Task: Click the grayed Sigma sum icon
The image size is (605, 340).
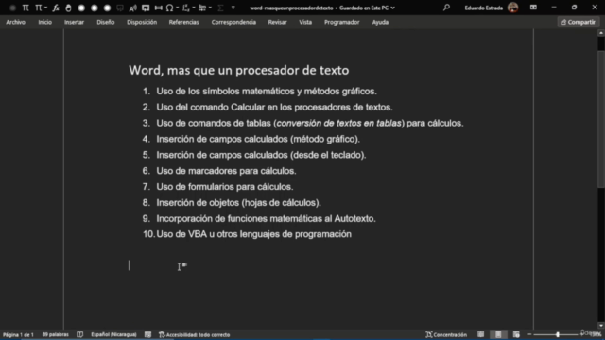Action: (220, 8)
